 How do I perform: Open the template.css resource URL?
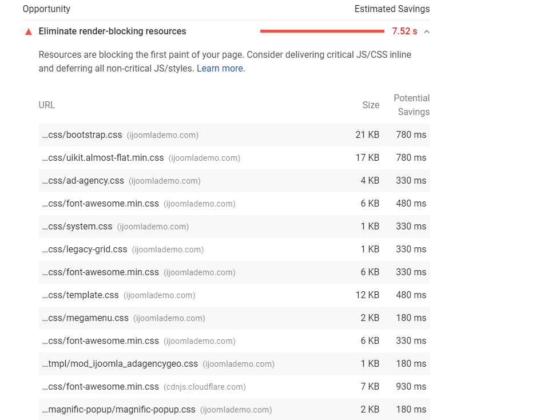pyautogui.click(x=81, y=295)
